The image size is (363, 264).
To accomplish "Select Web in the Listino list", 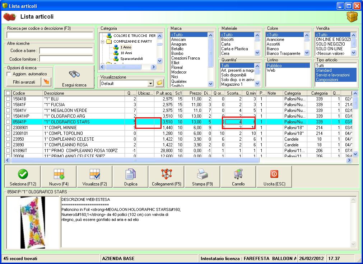I will pyautogui.click(x=271, y=70).
